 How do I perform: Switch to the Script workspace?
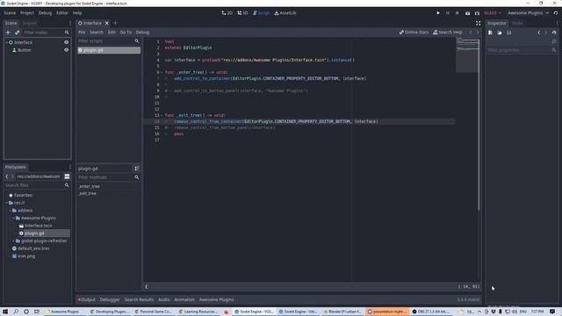coord(262,13)
